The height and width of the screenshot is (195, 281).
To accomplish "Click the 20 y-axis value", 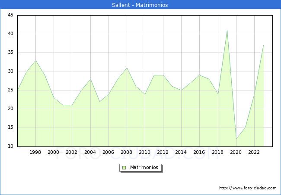I will click(10, 109).
